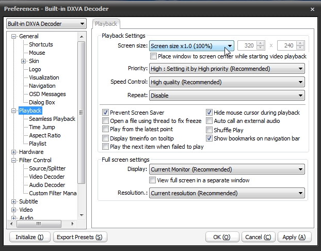Select Dialog Box in the tree

tap(42, 102)
